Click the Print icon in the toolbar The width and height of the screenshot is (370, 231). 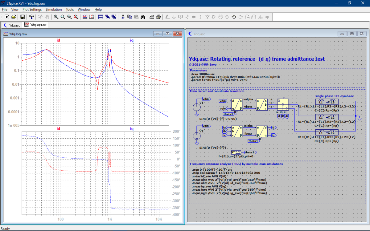coord(158,17)
